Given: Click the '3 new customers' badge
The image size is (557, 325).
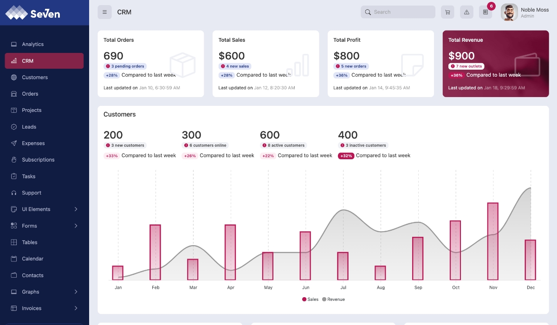Looking at the screenshot, I should pos(125,145).
